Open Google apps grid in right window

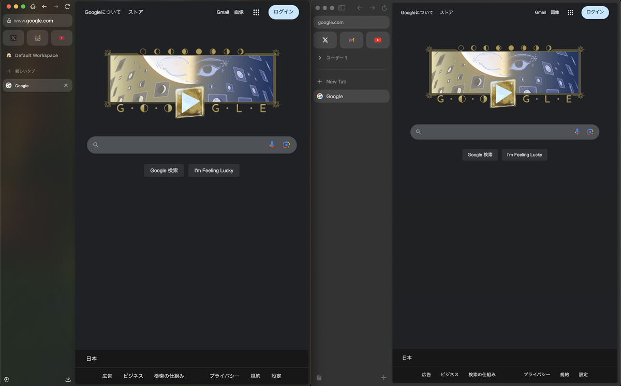(570, 12)
